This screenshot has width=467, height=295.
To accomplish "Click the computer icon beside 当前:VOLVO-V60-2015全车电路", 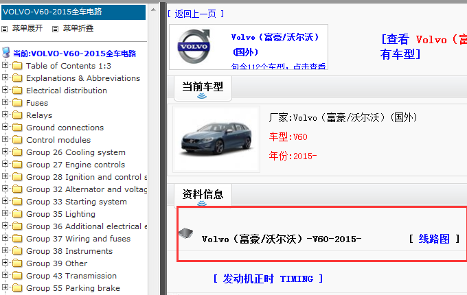I will [6, 53].
